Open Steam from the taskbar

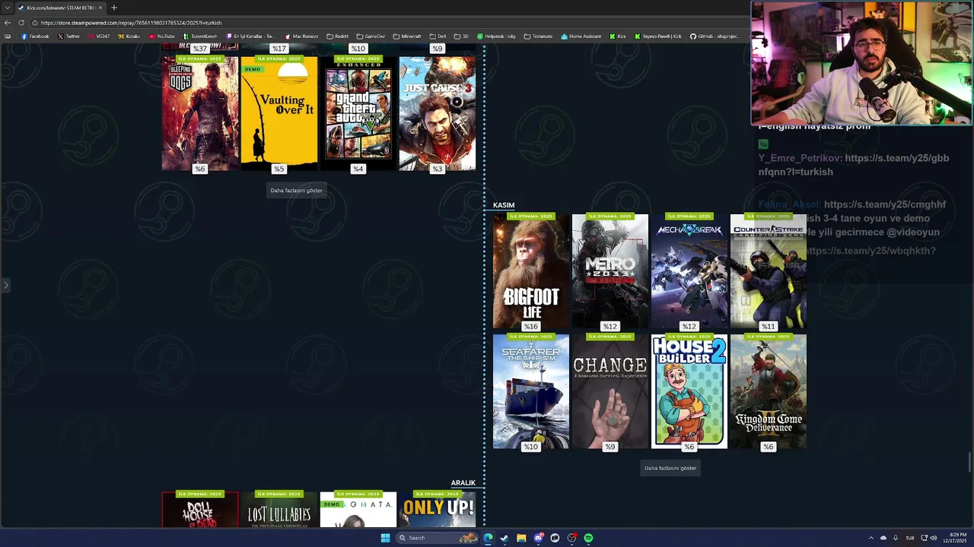tap(505, 538)
